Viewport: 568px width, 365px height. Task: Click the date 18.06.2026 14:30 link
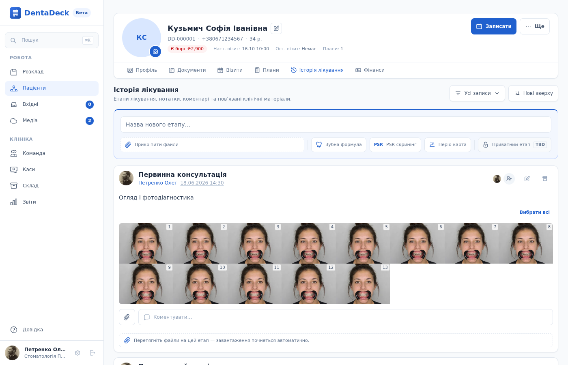coord(202,183)
